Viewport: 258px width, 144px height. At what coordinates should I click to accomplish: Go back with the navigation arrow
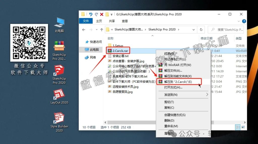point(84,30)
